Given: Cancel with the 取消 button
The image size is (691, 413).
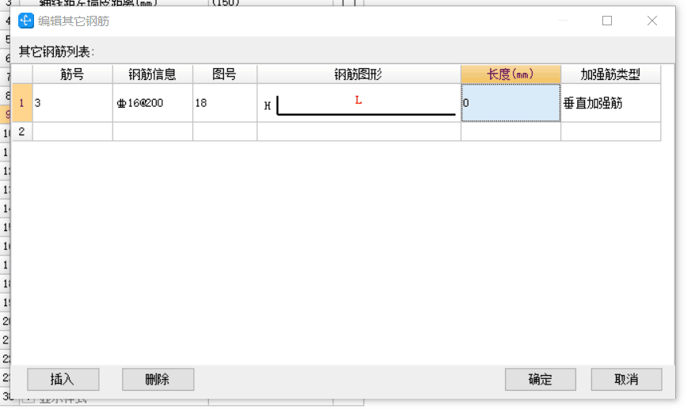Looking at the screenshot, I should click(626, 379).
